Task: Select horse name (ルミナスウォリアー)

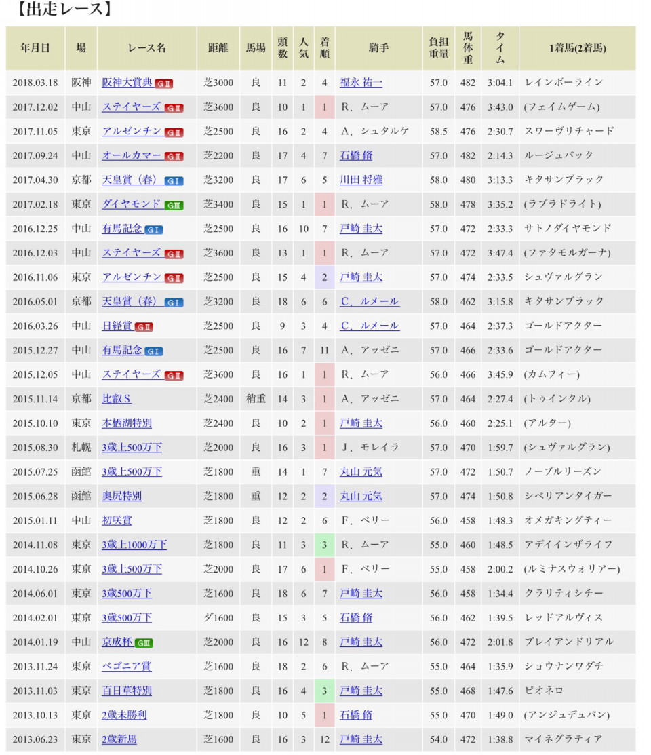Action: point(572,569)
